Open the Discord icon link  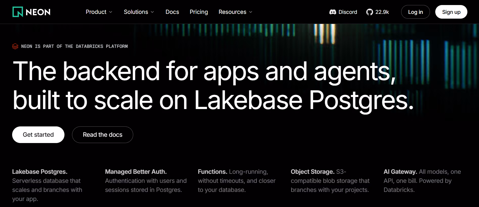pyautogui.click(x=333, y=12)
